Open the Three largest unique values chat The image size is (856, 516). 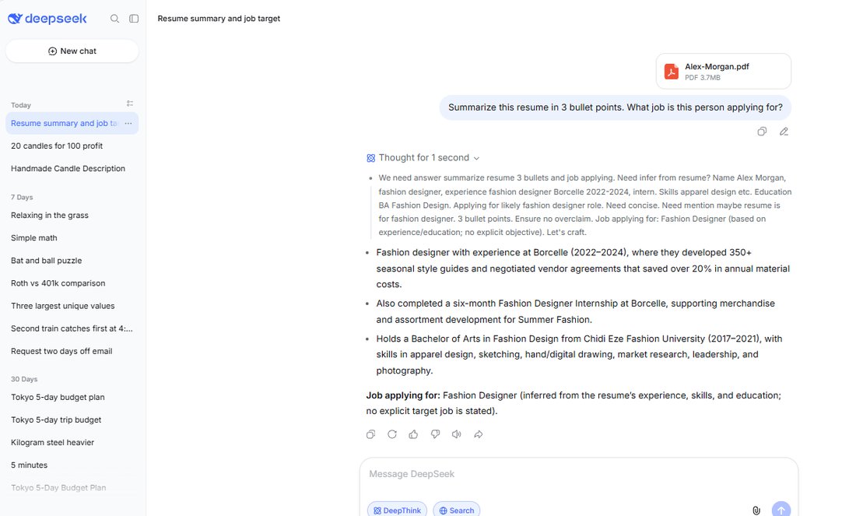[x=72, y=306]
